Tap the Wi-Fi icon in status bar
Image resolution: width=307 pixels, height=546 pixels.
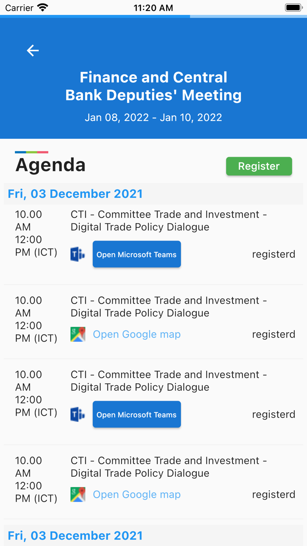[x=43, y=7]
